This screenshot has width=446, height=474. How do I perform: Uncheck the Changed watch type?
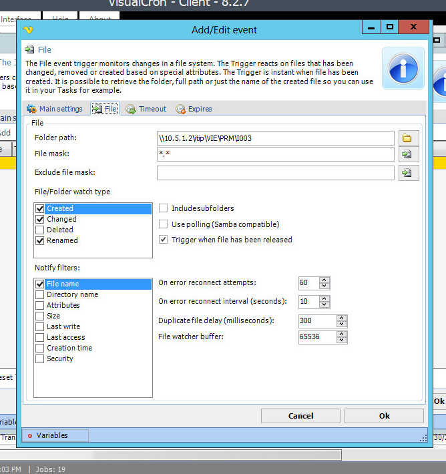pyautogui.click(x=40, y=219)
